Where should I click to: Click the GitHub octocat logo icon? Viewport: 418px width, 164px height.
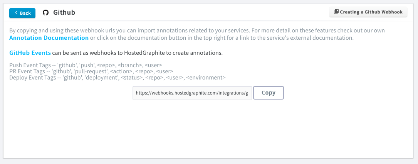[x=45, y=13]
